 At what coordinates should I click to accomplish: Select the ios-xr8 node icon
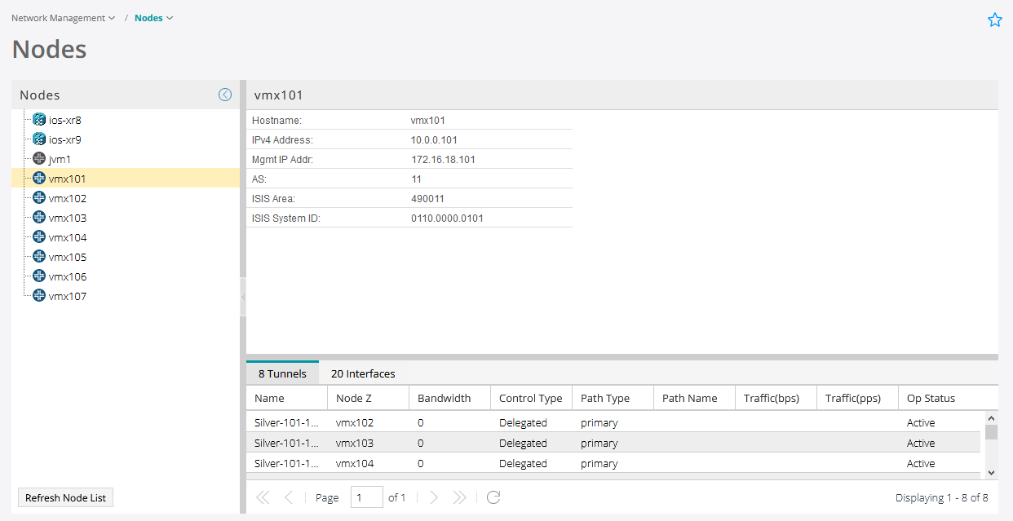click(x=38, y=119)
